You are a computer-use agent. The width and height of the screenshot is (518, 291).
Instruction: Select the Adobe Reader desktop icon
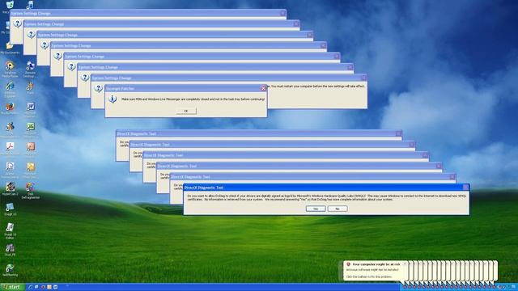[x=10, y=149]
